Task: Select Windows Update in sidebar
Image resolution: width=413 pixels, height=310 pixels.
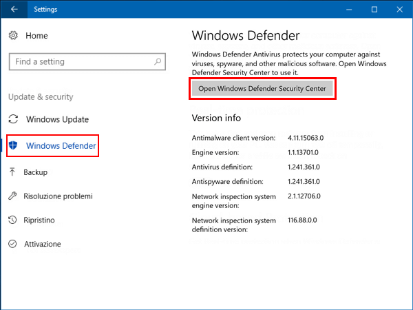Action: click(57, 119)
